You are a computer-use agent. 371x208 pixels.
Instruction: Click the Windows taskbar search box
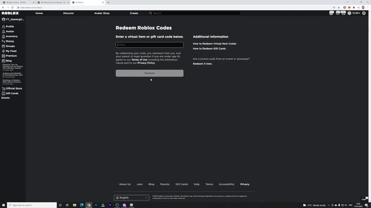(x=32, y=205)
